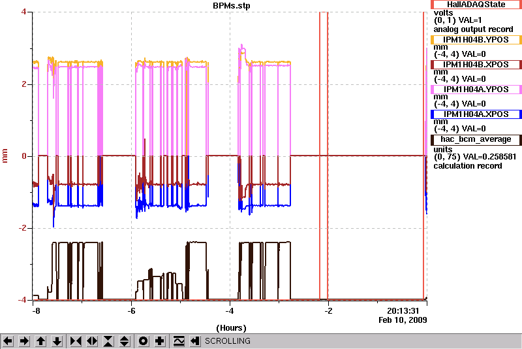Click the 20:13:31 timestamp label
This screenshot has height=349, width=522.
tap(403, 311)
